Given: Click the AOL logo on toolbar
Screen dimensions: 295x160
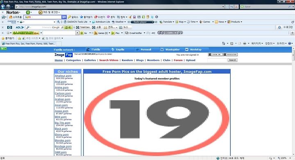Looking at the screenshot, I should (20, 27).
